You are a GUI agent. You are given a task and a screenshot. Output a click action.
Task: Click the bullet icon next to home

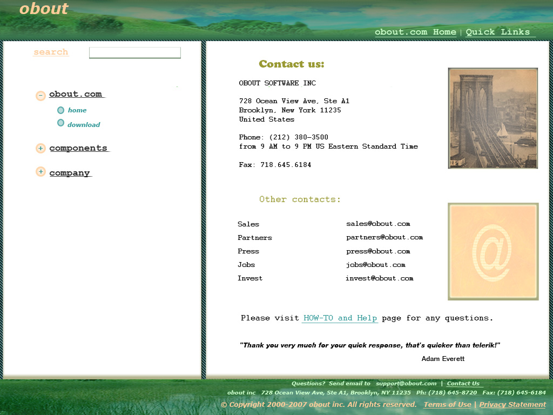tap(60, 110)
